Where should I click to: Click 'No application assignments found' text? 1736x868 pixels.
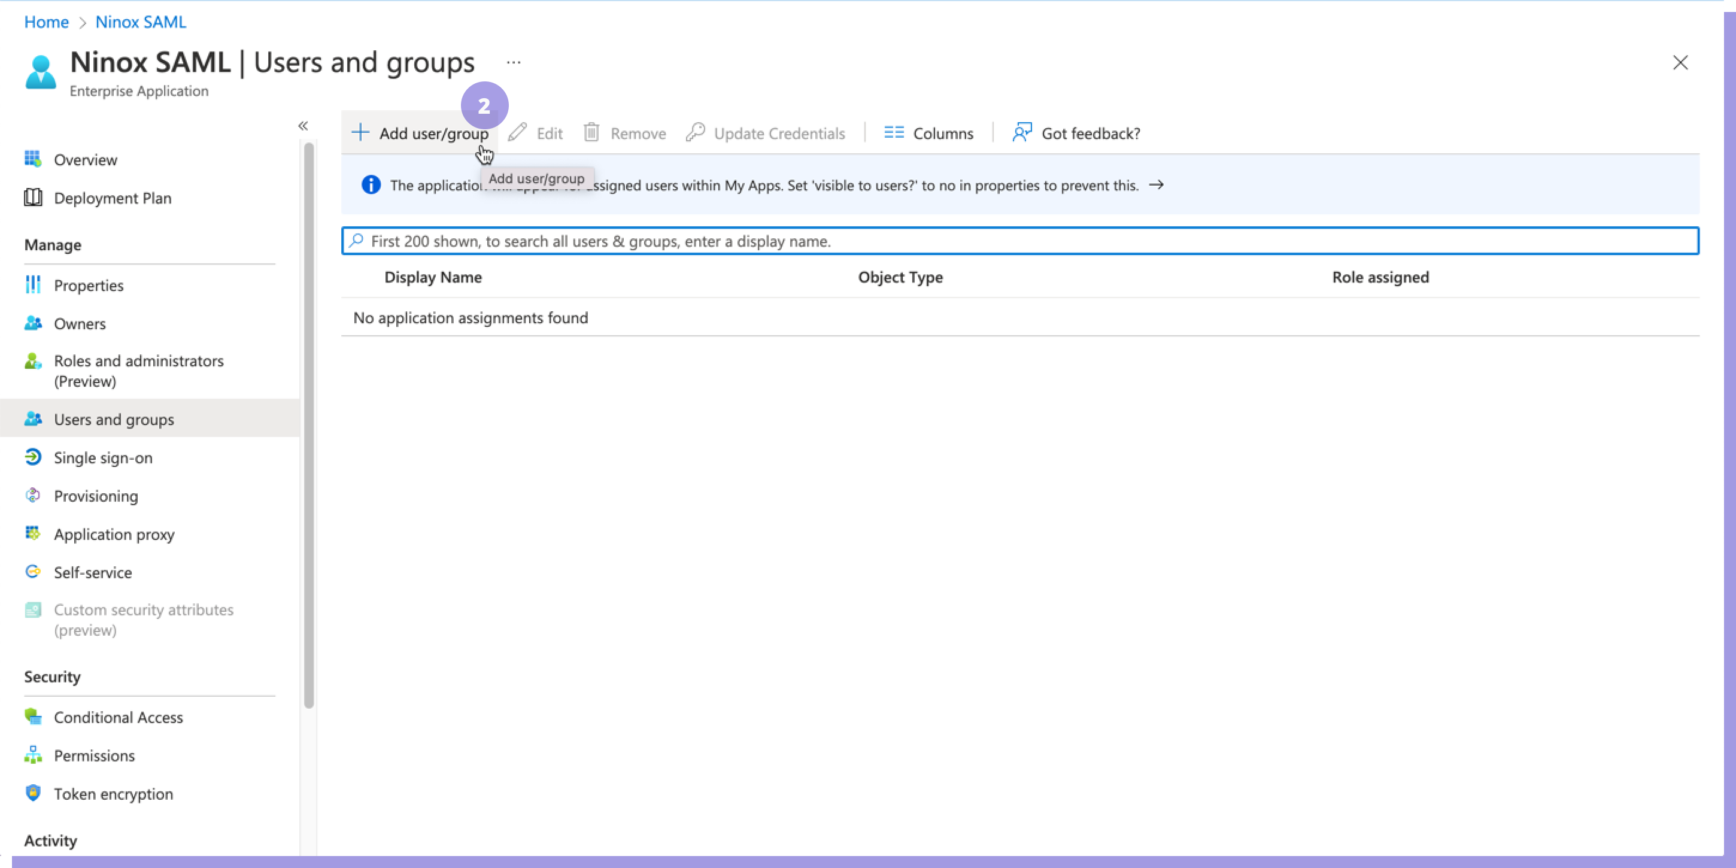[x=471, y=317]
